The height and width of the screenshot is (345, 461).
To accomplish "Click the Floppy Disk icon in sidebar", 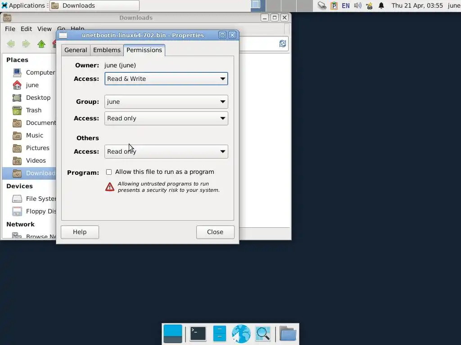I will click(x=17, y=211).
